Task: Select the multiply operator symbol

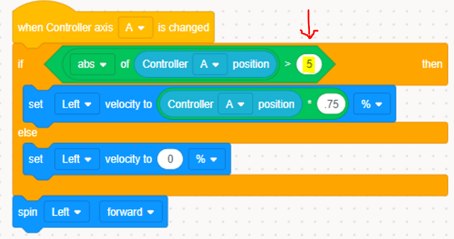Action: tap(309, 103)
